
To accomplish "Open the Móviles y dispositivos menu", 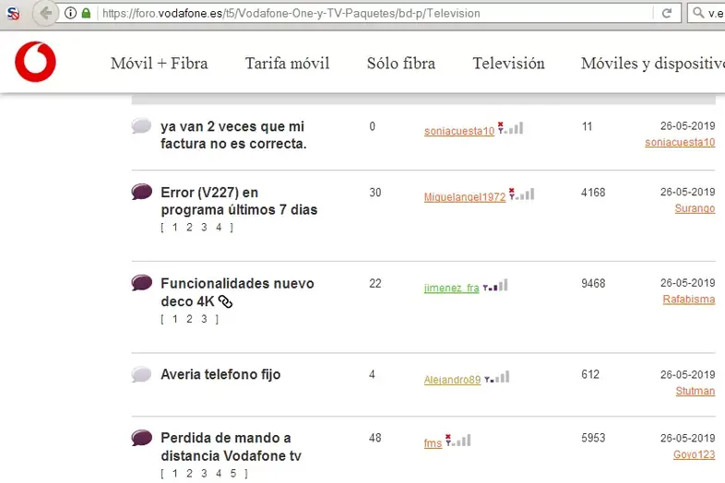I will (653, 64).
